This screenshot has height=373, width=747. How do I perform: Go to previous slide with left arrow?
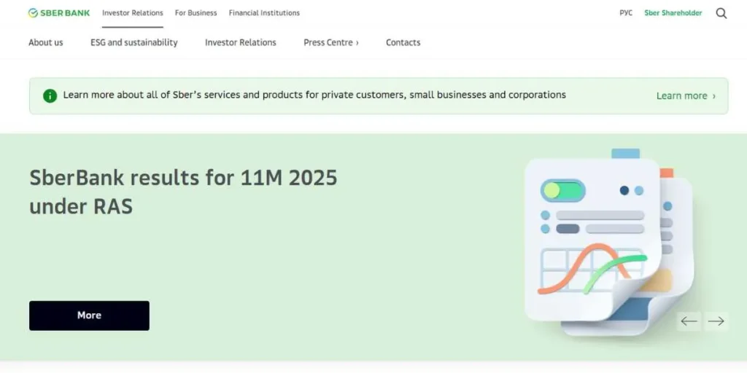point(689,321)
